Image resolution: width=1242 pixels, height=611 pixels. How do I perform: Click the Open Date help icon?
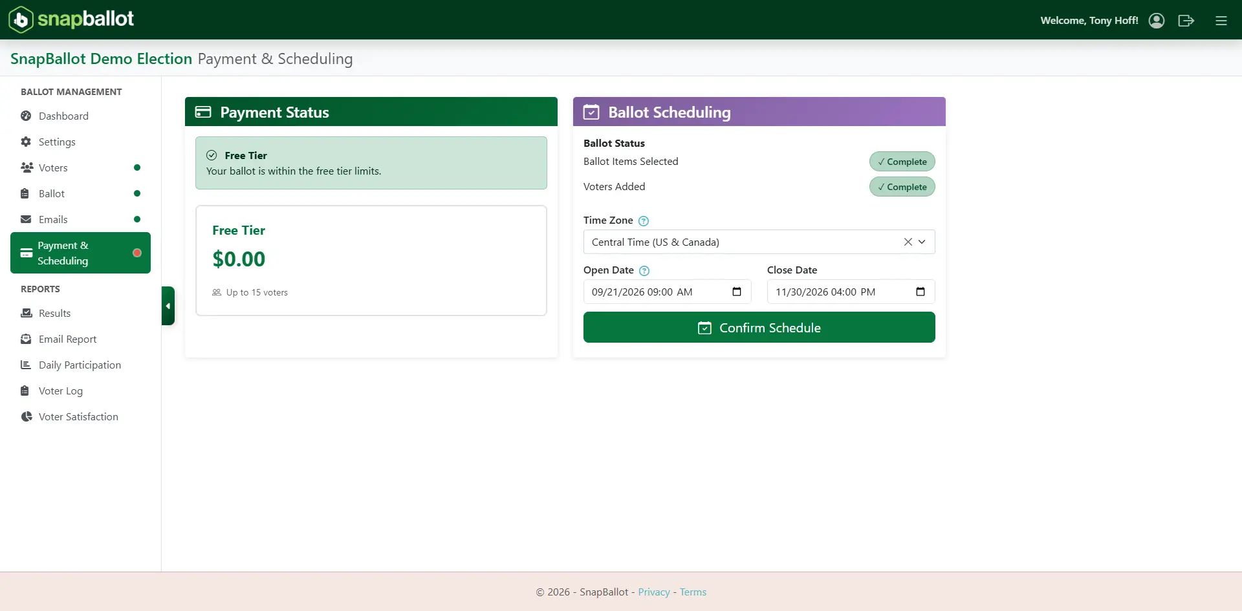tap(644, 270)
